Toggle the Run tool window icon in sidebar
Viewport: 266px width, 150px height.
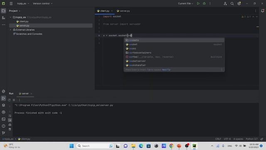3,98
